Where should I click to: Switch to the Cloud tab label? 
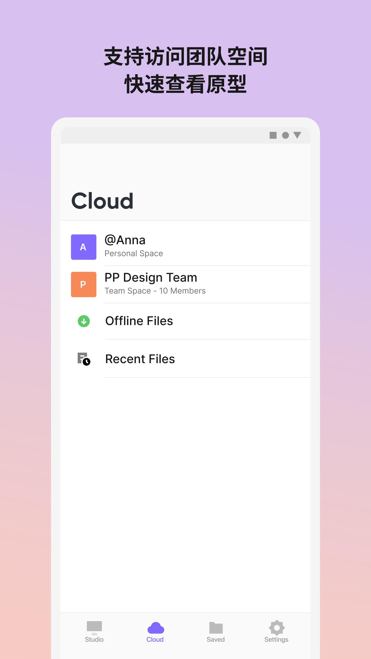[x=155, y=639]
